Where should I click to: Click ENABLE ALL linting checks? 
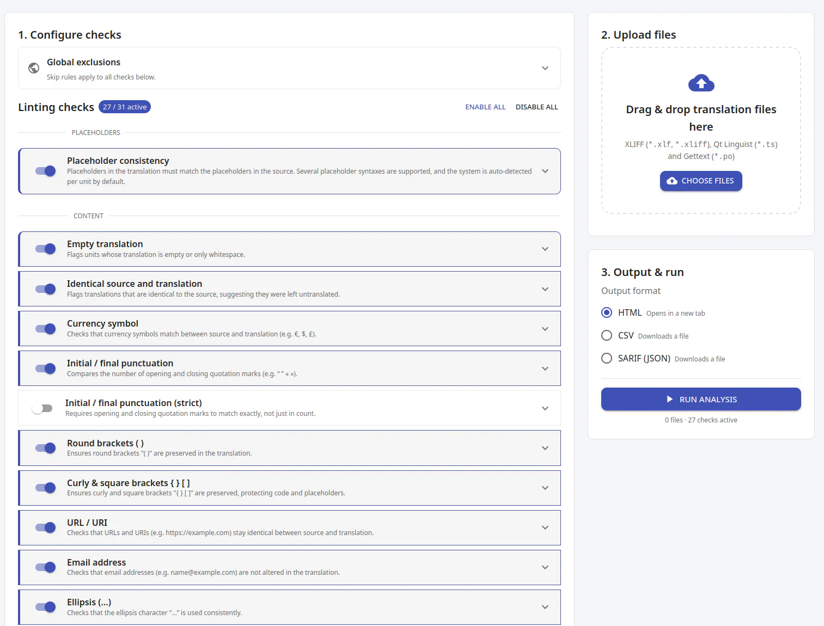[x=485, y=107]
